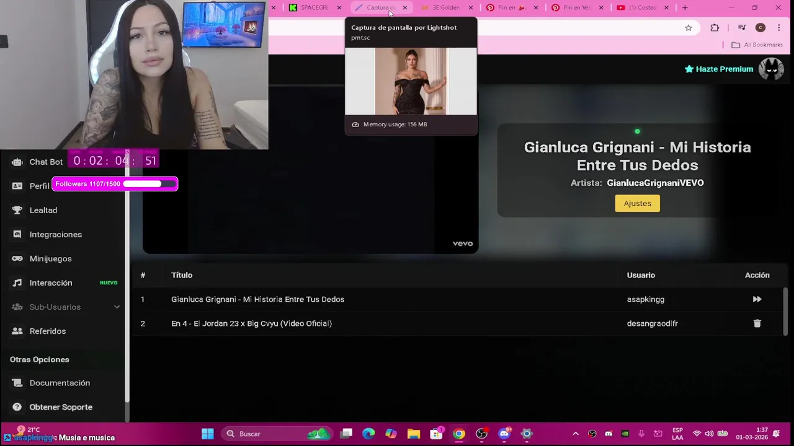Image resolution: width=794 pixels, height=446 pixels.
Task: Open the Chat Bot sidebar item
Action: coord(37,162)
